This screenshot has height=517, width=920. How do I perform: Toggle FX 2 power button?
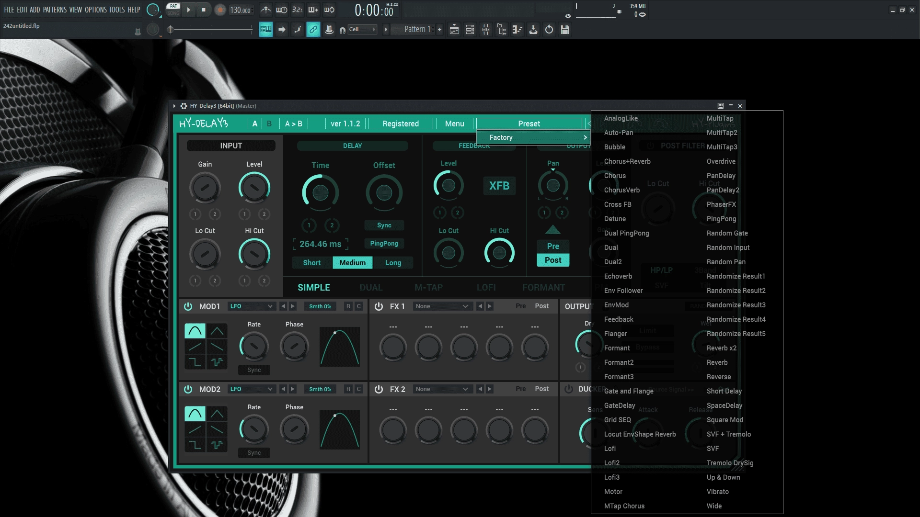pyautogui.click(x=379, y=389)
